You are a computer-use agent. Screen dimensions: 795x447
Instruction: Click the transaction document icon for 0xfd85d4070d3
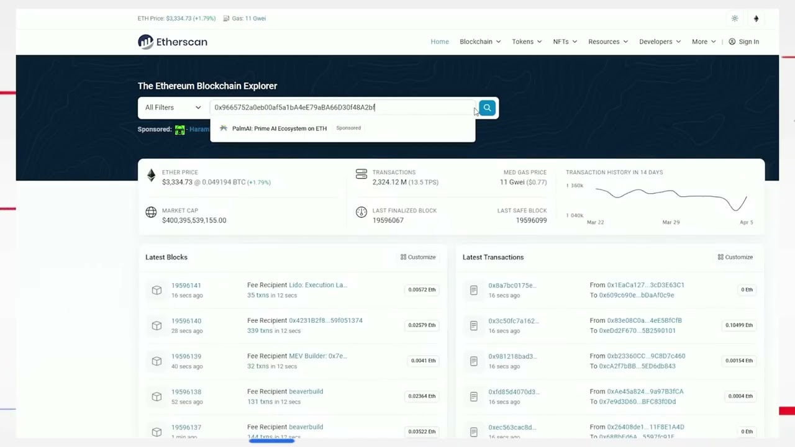pos(474,396)
